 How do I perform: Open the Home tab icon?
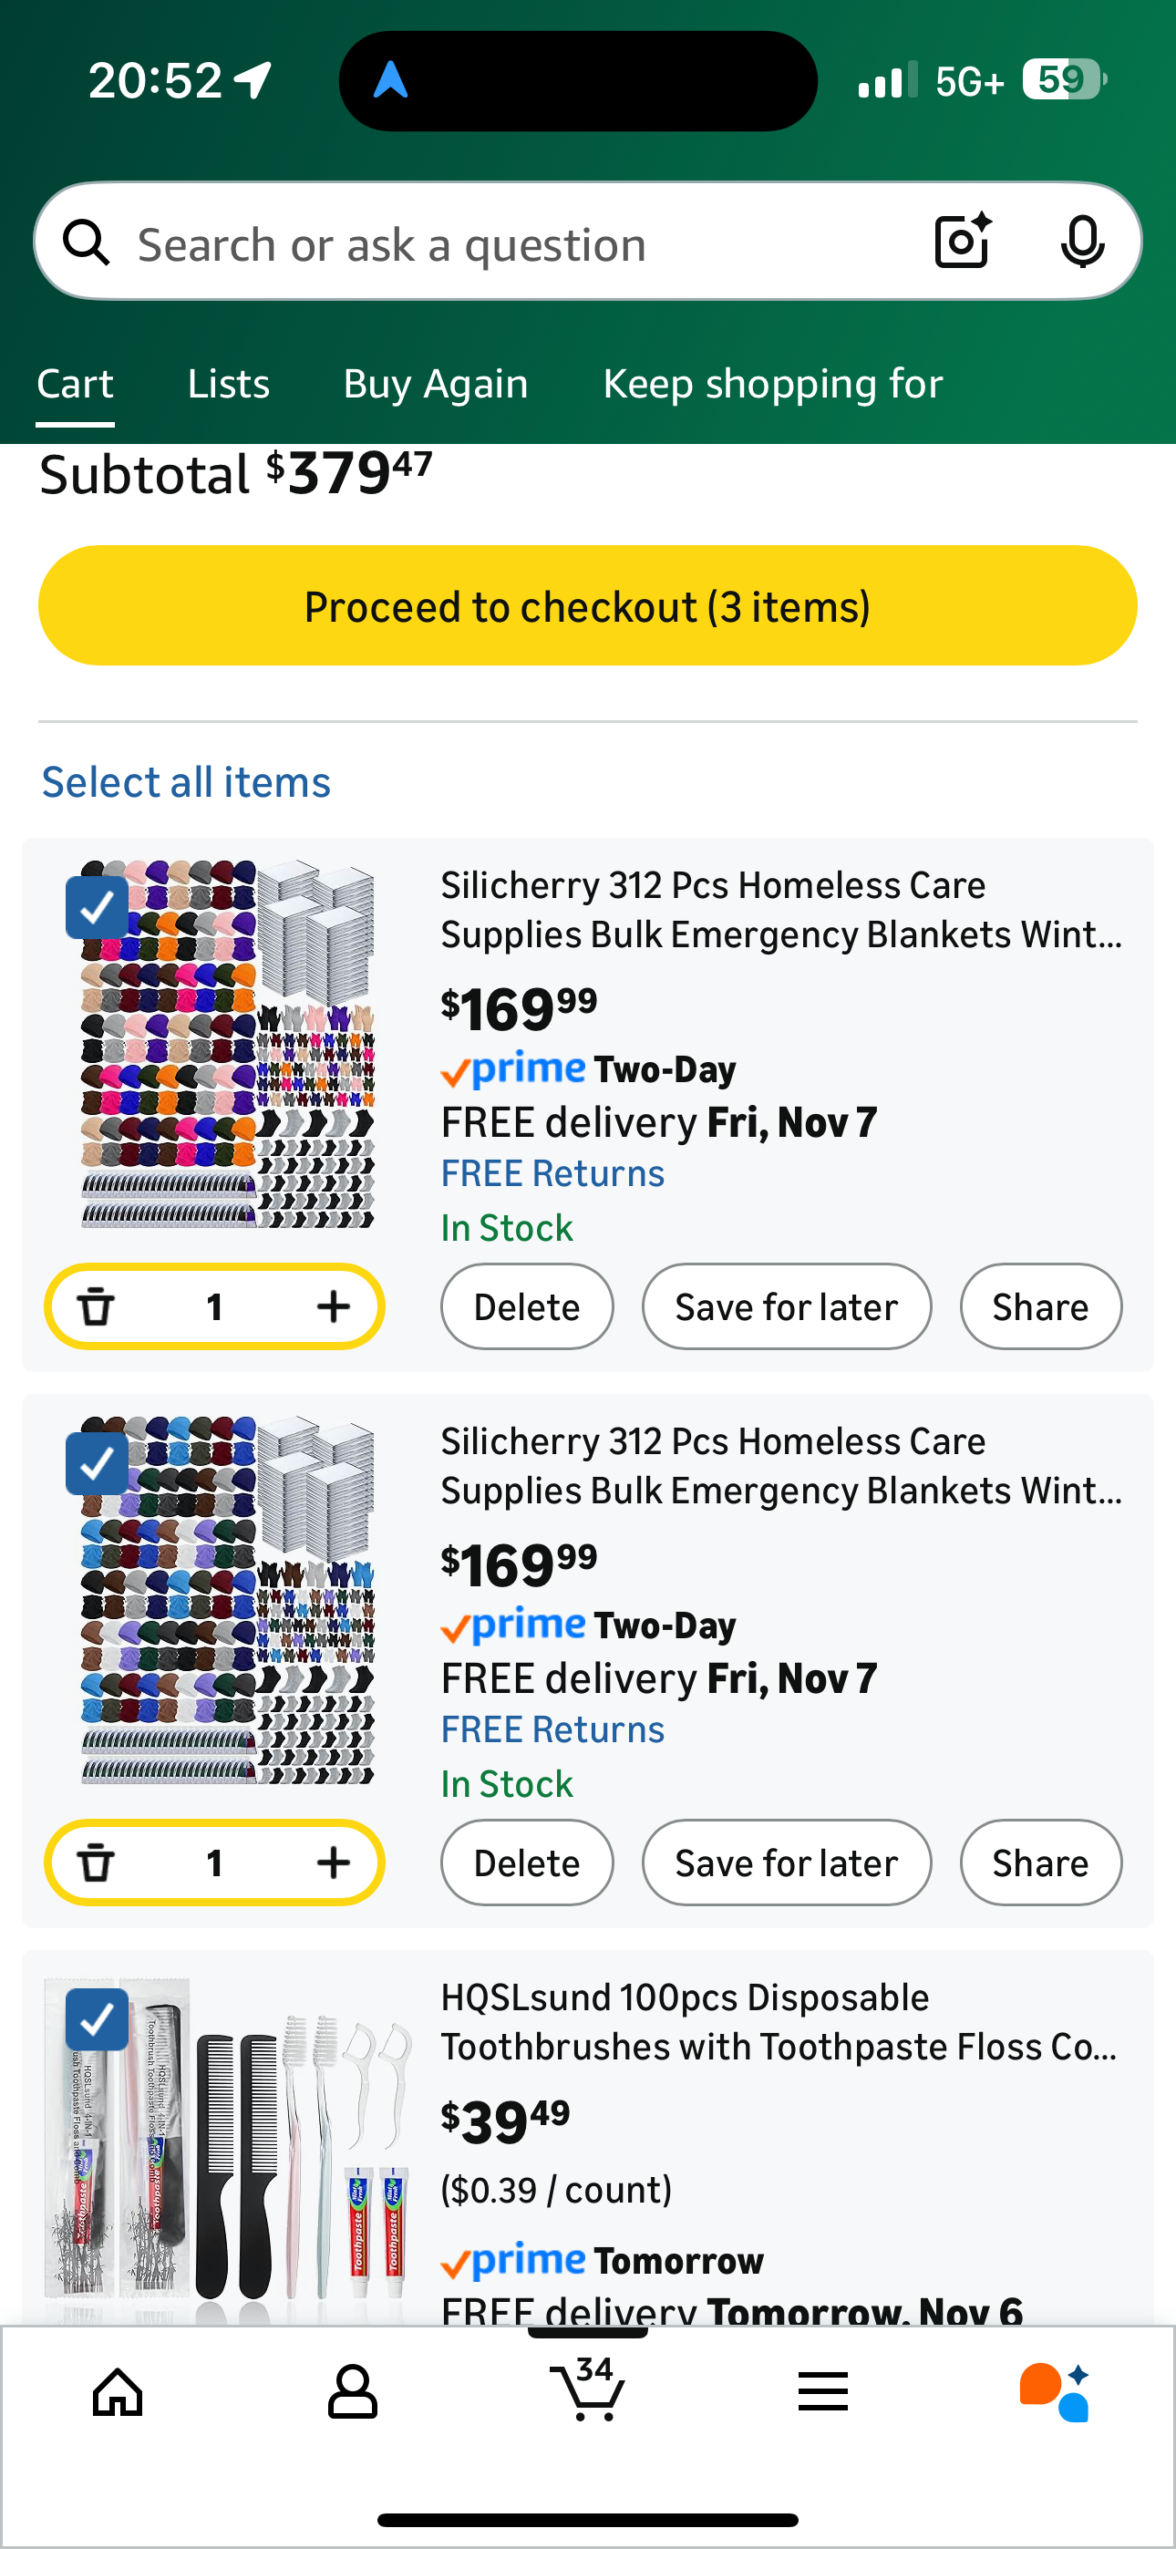pos(118,2393)
